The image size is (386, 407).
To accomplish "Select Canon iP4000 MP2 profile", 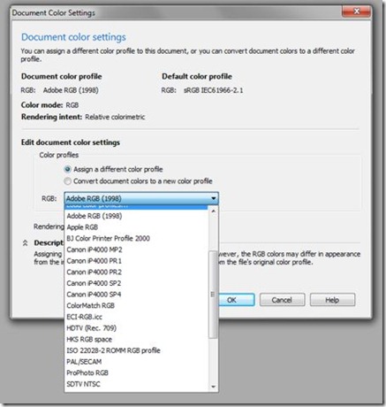I will point(137,250).
